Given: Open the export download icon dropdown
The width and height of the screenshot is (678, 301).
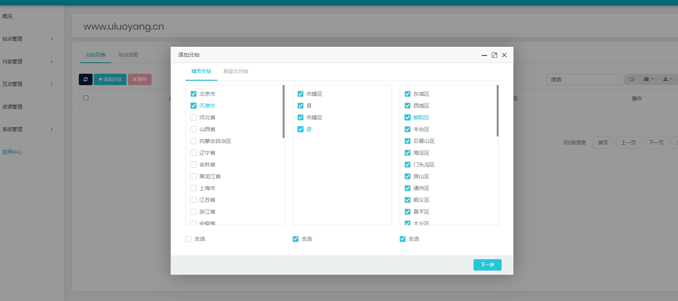Looking at the screenshot, I should coord(667,79).
